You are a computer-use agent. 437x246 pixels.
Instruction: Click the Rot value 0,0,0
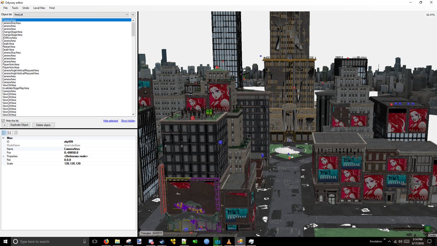67,160
